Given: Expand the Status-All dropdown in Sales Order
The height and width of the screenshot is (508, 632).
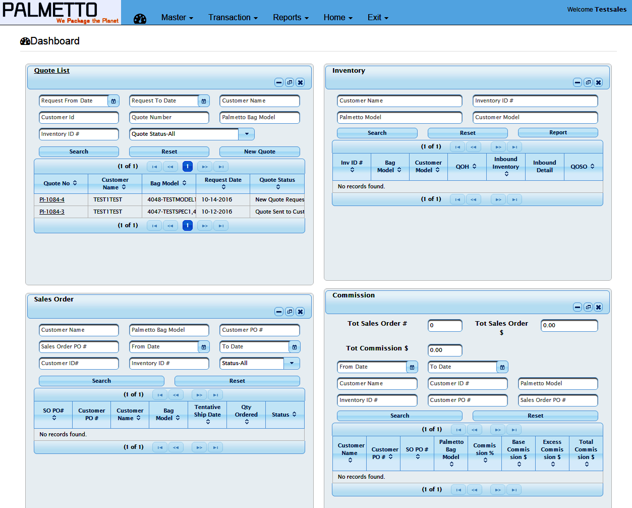Looking at the screenshot, I should (x=292, y=364).
